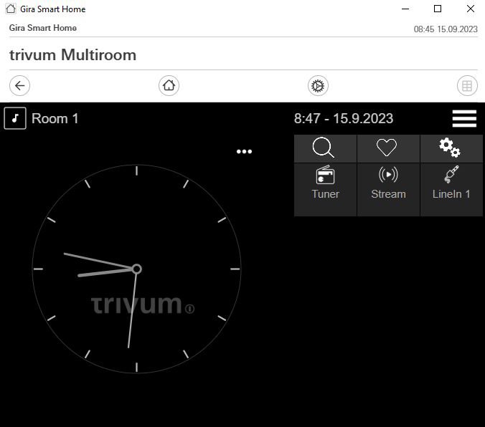The height and width of the screenshot is (427, 485).
Task: Open trivum settings gears icon
Action: click(x=451, y=148)
